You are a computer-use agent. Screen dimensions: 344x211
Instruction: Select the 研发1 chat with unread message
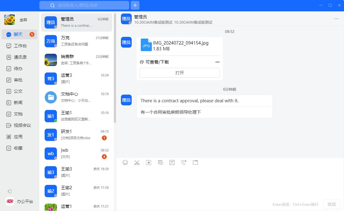(x=77, y=135)
